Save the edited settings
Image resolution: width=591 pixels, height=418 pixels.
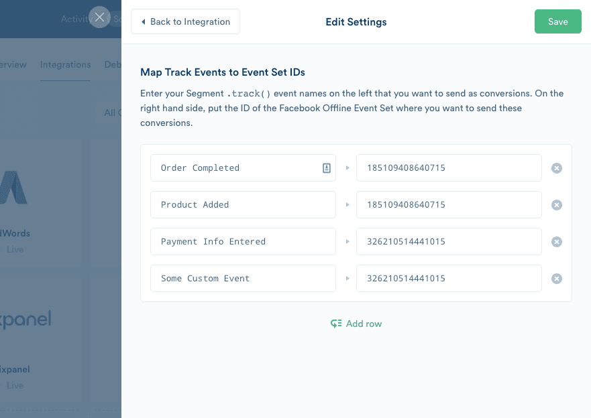557,21
